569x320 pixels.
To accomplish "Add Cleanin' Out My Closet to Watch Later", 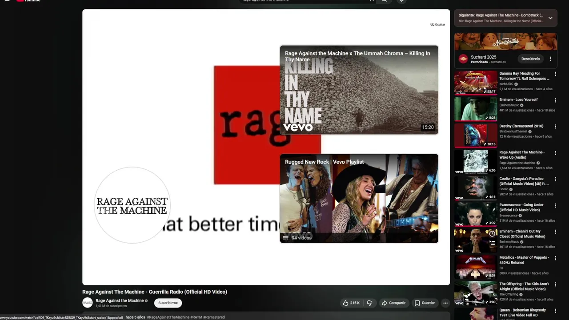I will coord(492,233).
